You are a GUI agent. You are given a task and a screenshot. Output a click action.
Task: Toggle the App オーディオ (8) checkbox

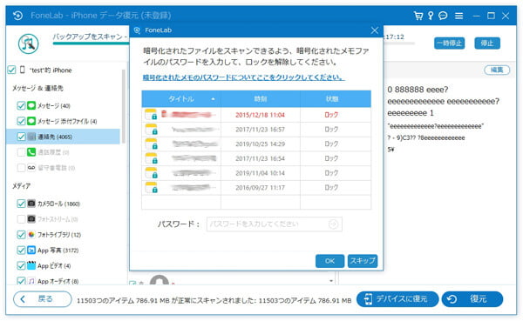coord(21,281)
